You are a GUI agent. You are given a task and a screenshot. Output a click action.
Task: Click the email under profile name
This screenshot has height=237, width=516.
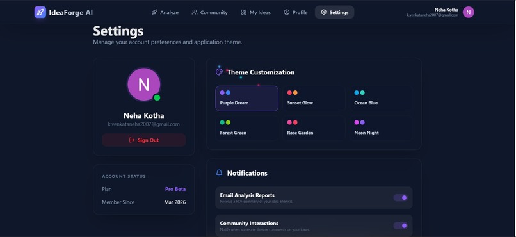pyautogui.click(x=144, y=124)
